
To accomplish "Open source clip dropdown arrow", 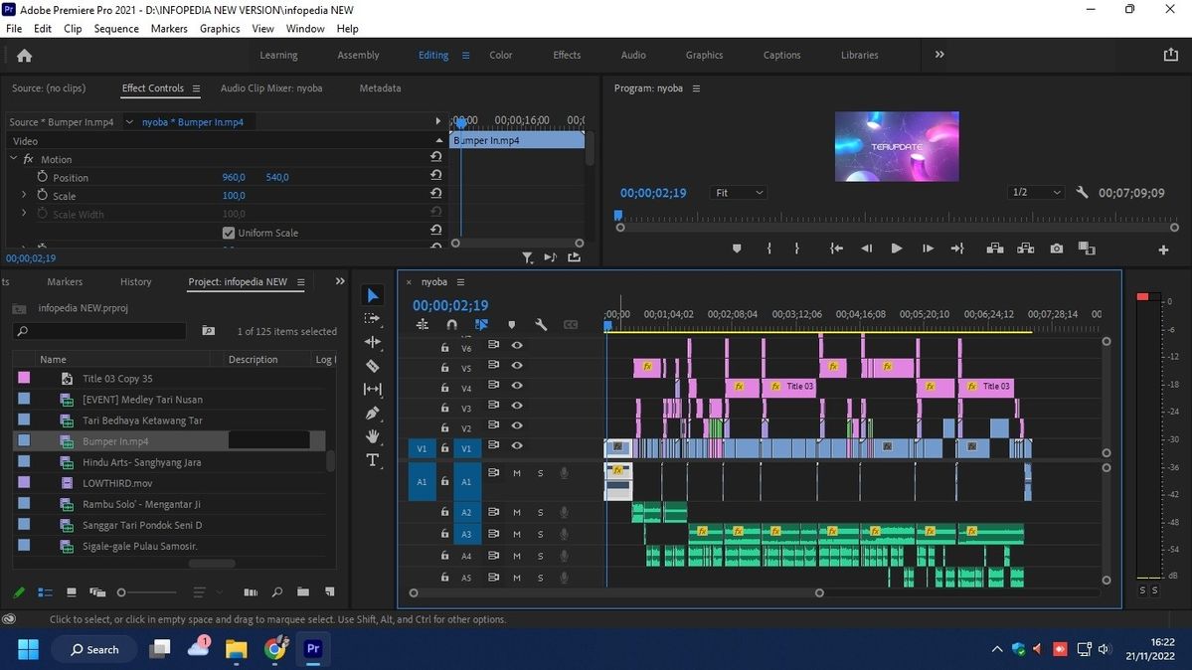I will point(129,121).
